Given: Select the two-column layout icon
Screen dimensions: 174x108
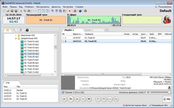Looking at the screenshot, I should point(43,11).
